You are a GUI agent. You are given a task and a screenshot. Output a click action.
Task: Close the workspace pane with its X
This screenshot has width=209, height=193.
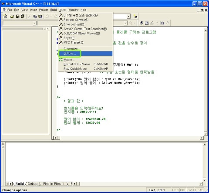48,29
